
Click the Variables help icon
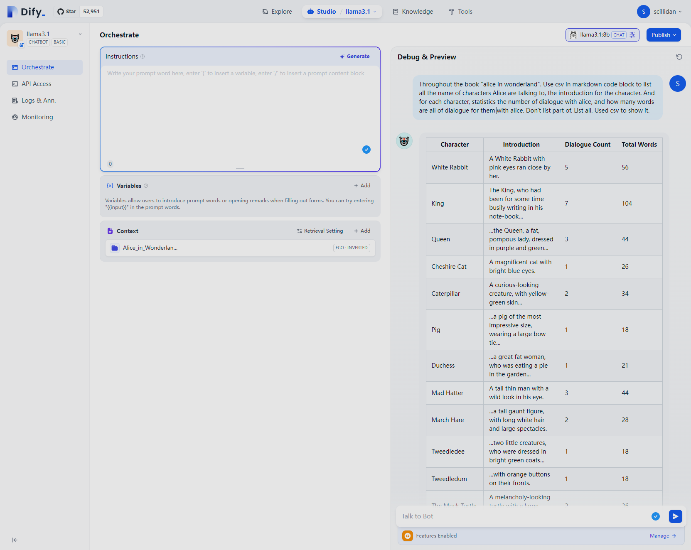click(146, 186)
